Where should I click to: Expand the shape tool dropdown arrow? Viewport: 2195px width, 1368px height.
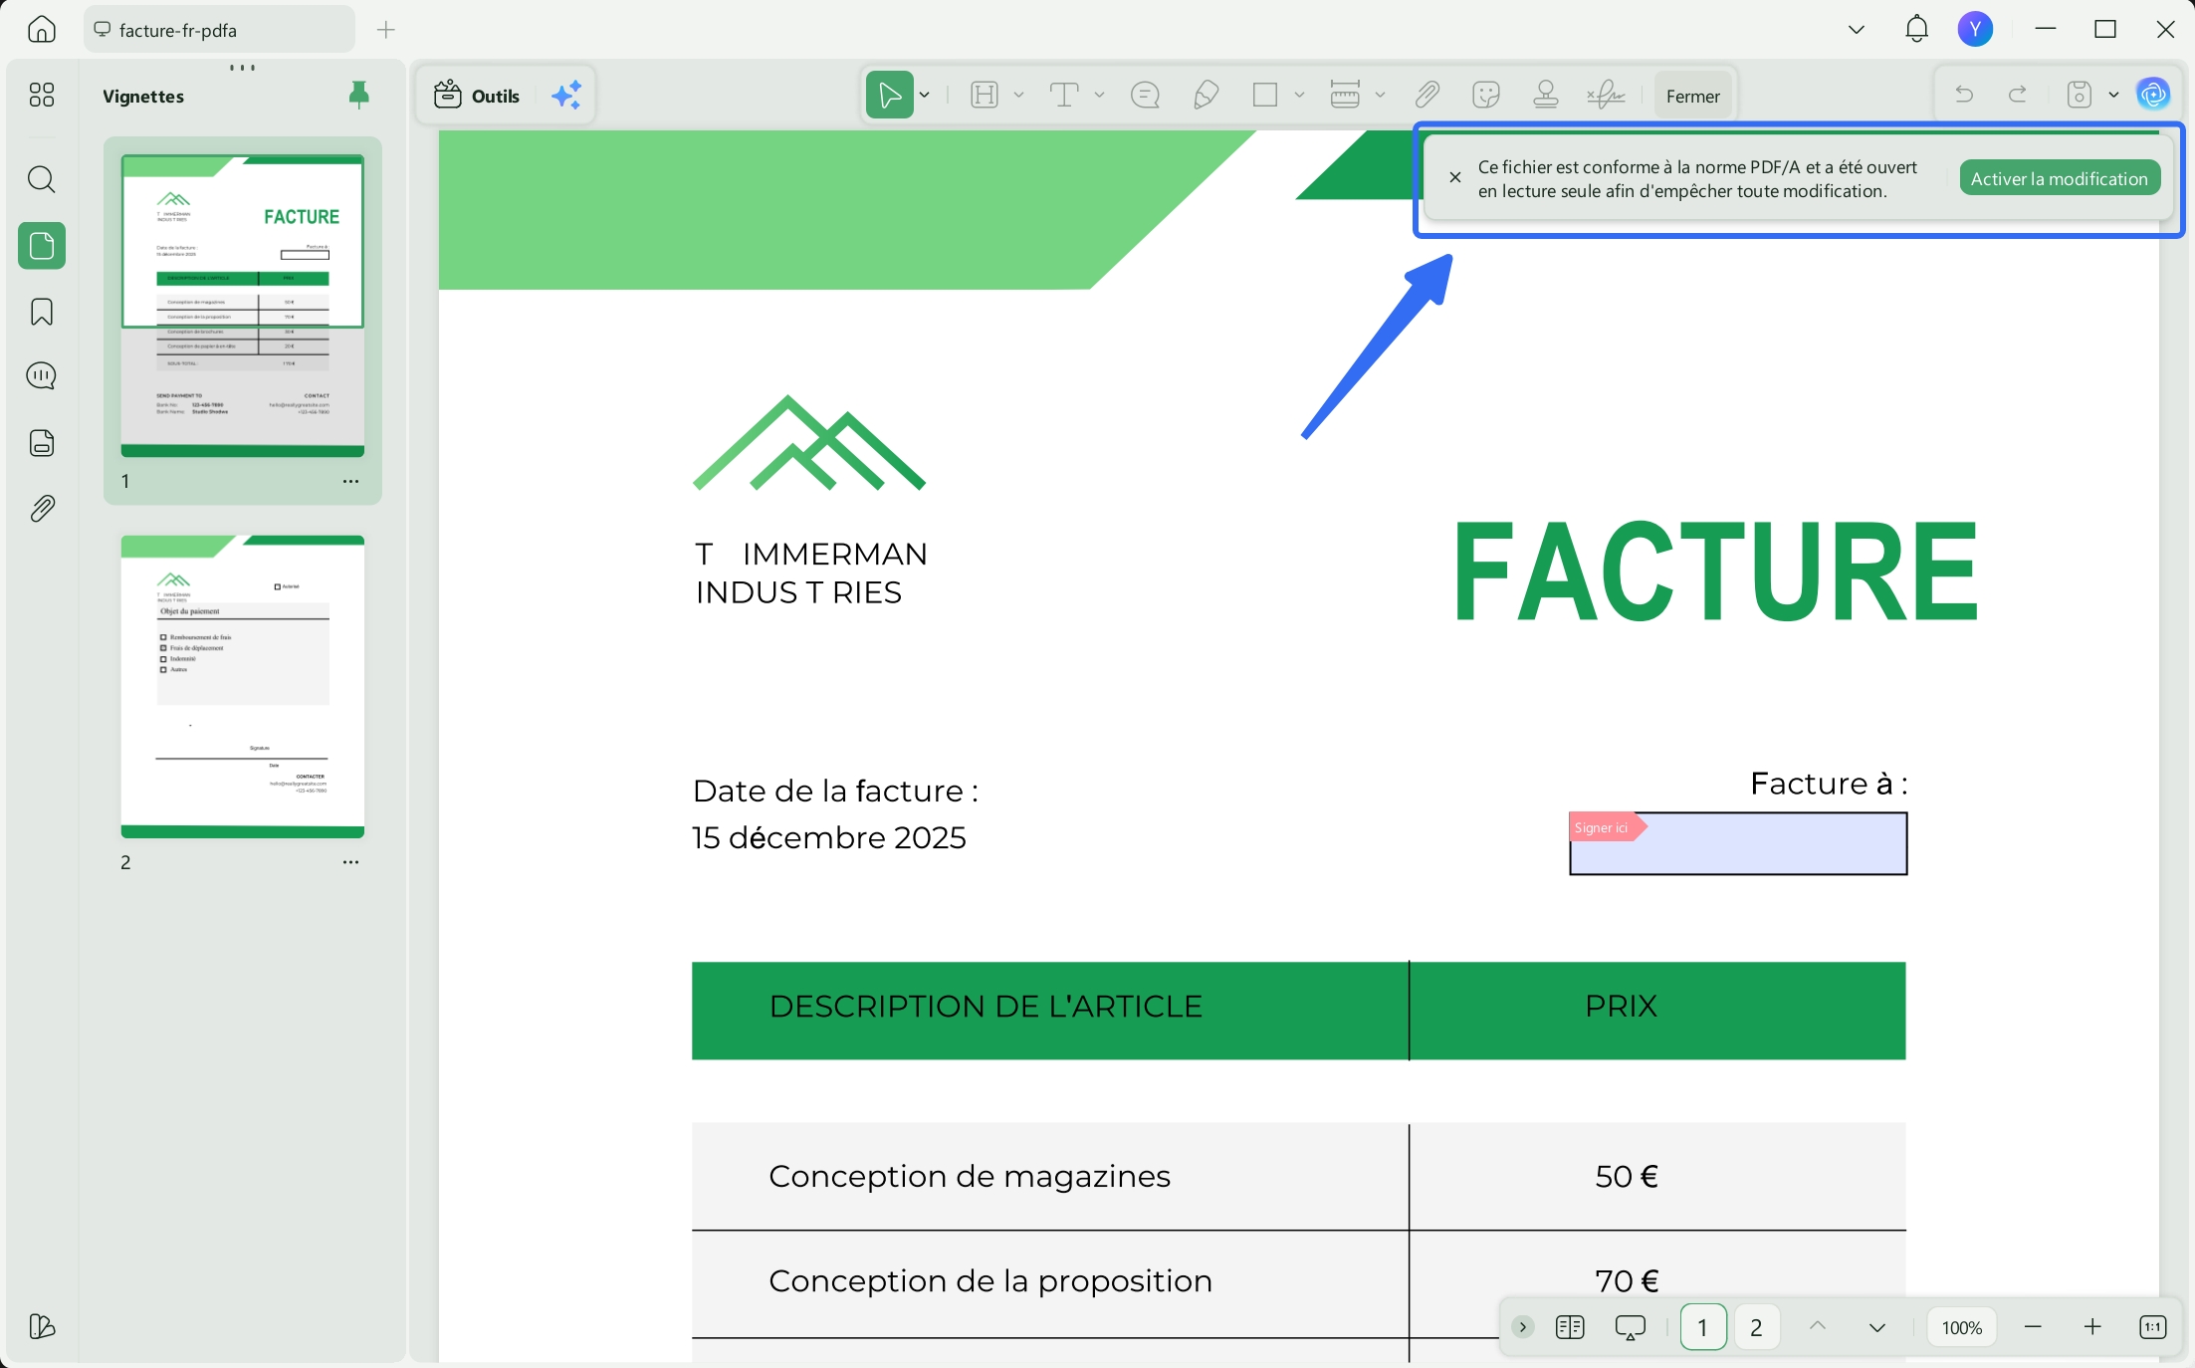pyautogui.click(x=1299, y=96)
